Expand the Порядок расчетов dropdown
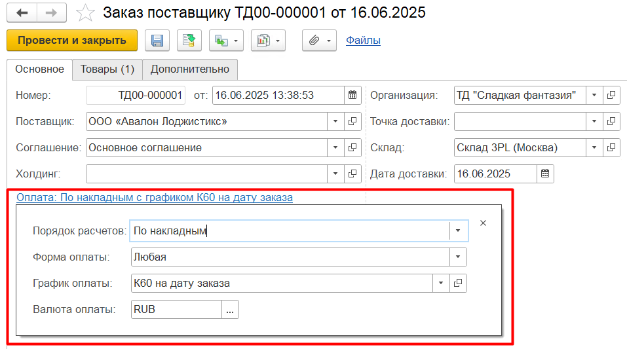The height and width of the screenshot is (349, 627). click(458, 230)
